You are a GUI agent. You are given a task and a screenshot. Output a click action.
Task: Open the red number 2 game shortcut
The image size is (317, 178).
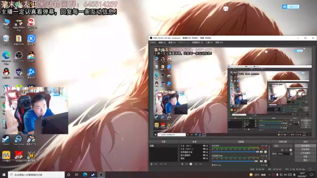[x=31, y=25]
